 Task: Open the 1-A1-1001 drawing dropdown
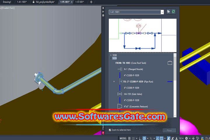pyautogui.click(x=162, y=12)
